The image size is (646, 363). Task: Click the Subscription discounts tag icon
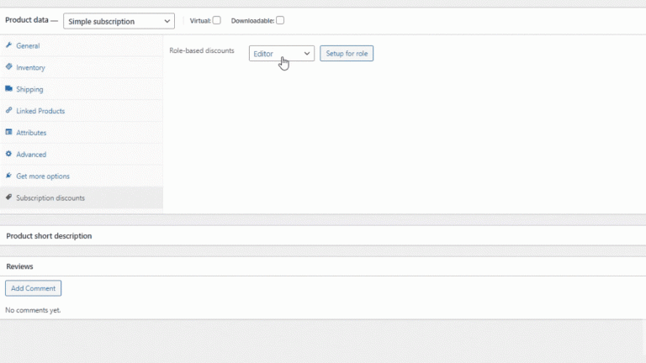coord(8,197)
